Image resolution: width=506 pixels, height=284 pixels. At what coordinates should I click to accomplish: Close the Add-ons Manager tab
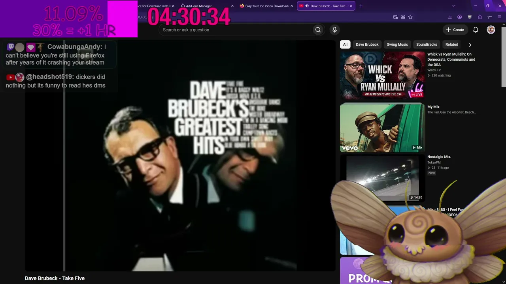[x=232, y=6]
